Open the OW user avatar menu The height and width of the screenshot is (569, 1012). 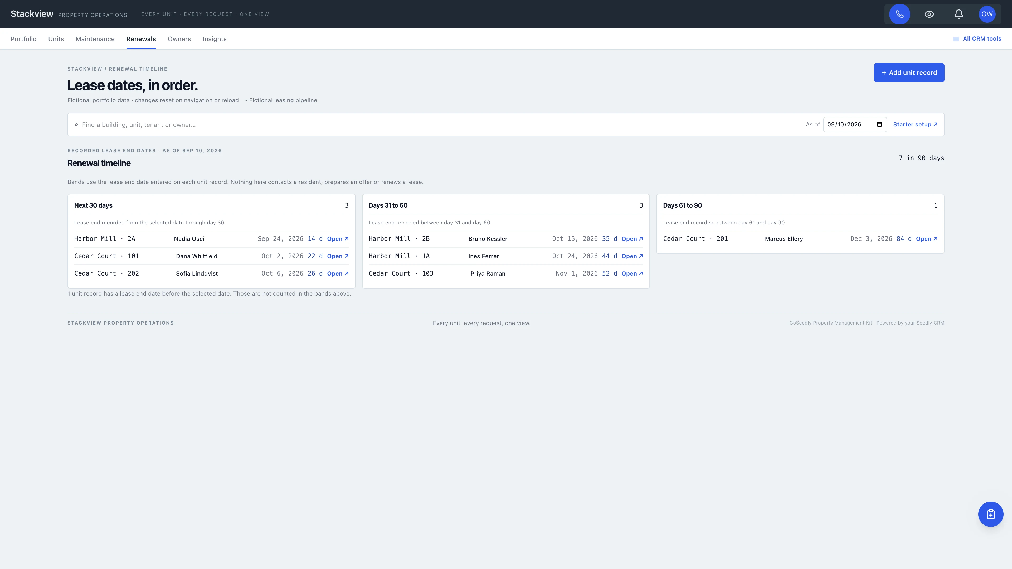tap(987, 14)
